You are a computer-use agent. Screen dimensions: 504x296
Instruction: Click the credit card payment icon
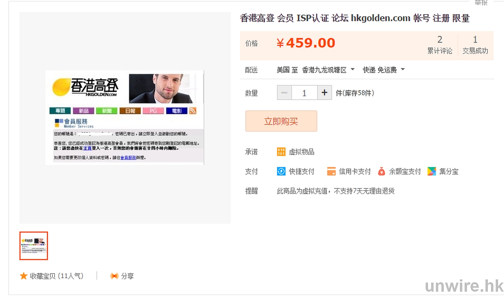pos(331,171)
